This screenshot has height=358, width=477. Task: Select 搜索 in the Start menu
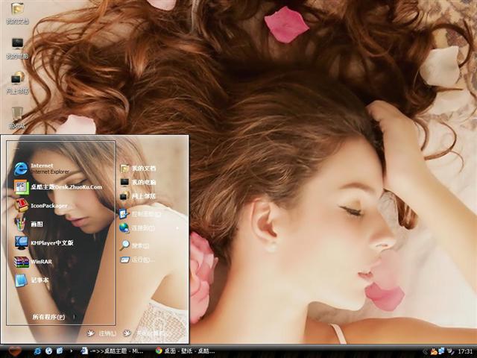139,245
